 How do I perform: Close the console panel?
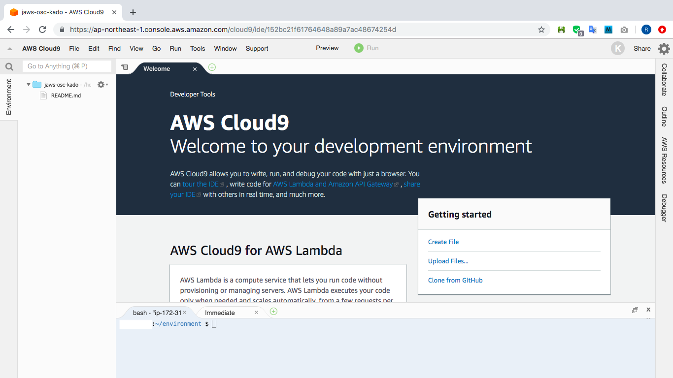(648, 310)
